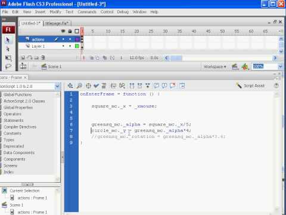This screenshot has width=286, height=215.
Task: Open the Commands menu
Action: pos(87,12)
